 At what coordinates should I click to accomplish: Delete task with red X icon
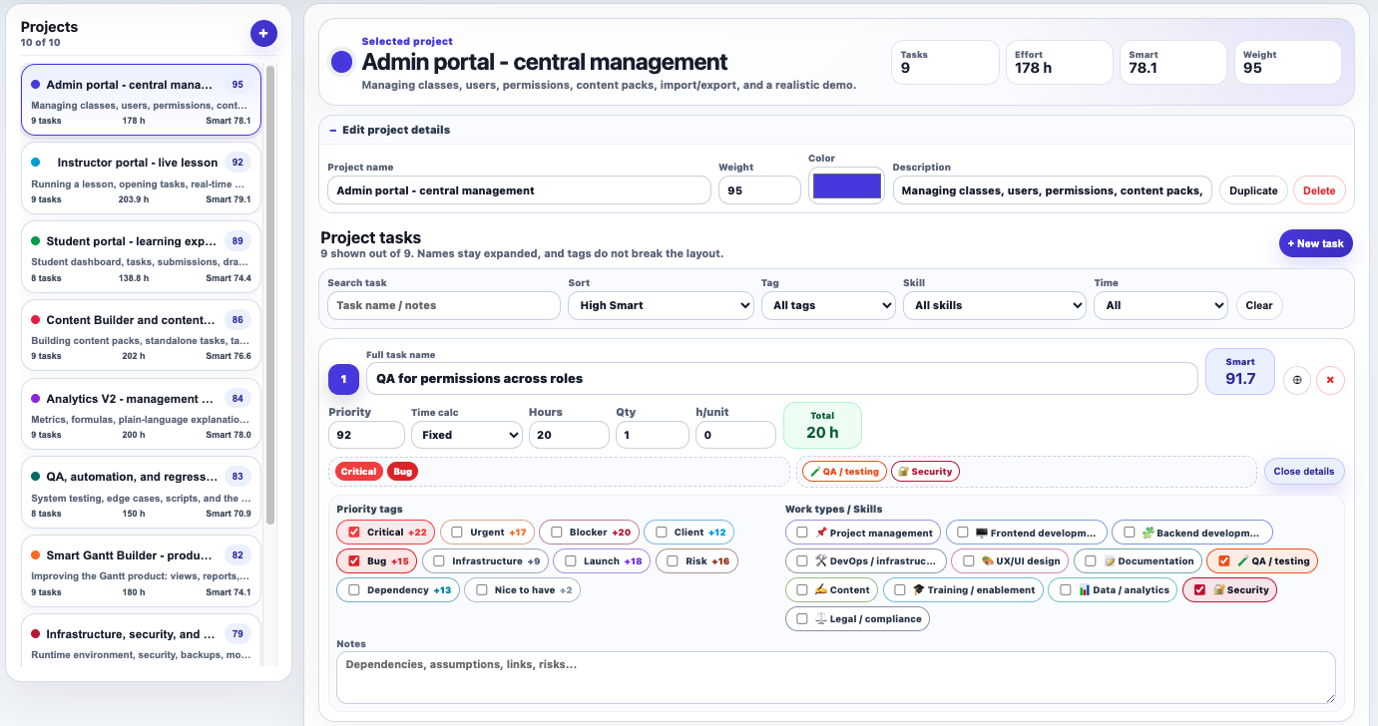(1330, 380)
